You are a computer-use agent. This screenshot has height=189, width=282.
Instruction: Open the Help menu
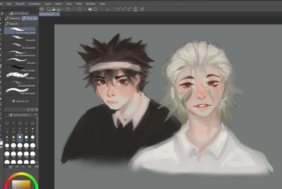(102, 4)
